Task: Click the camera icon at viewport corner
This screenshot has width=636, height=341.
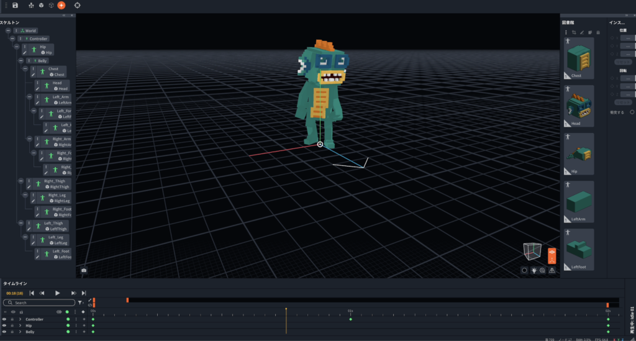Action: click(84, 270)
